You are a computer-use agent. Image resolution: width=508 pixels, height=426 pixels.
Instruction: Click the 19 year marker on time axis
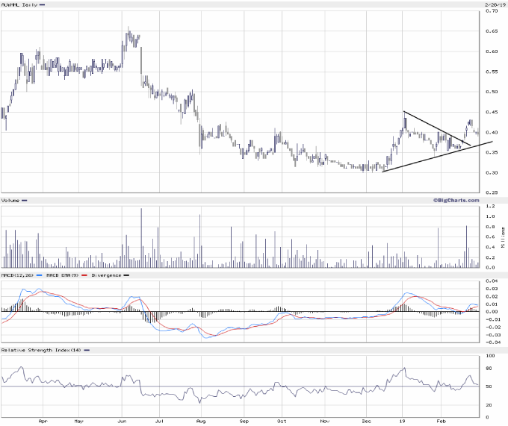[403, 420]
